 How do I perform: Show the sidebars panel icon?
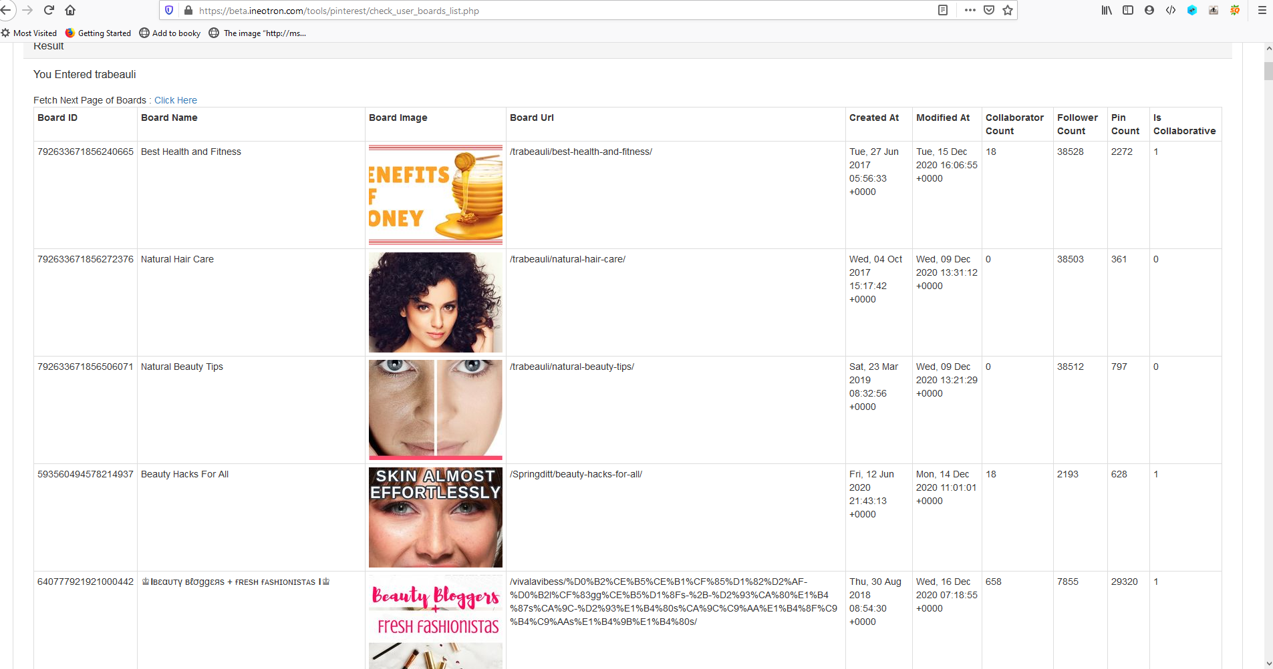(1128, 10)
